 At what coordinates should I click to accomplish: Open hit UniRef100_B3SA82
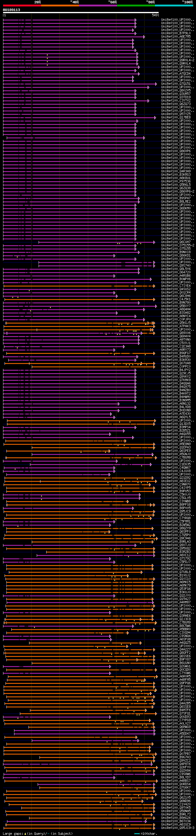[x=176, y=313]
